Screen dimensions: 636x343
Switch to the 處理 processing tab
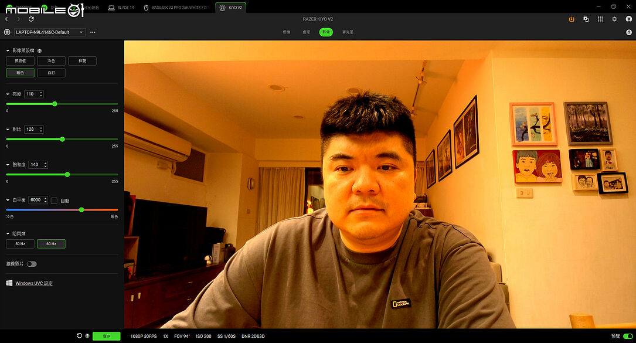306,32
